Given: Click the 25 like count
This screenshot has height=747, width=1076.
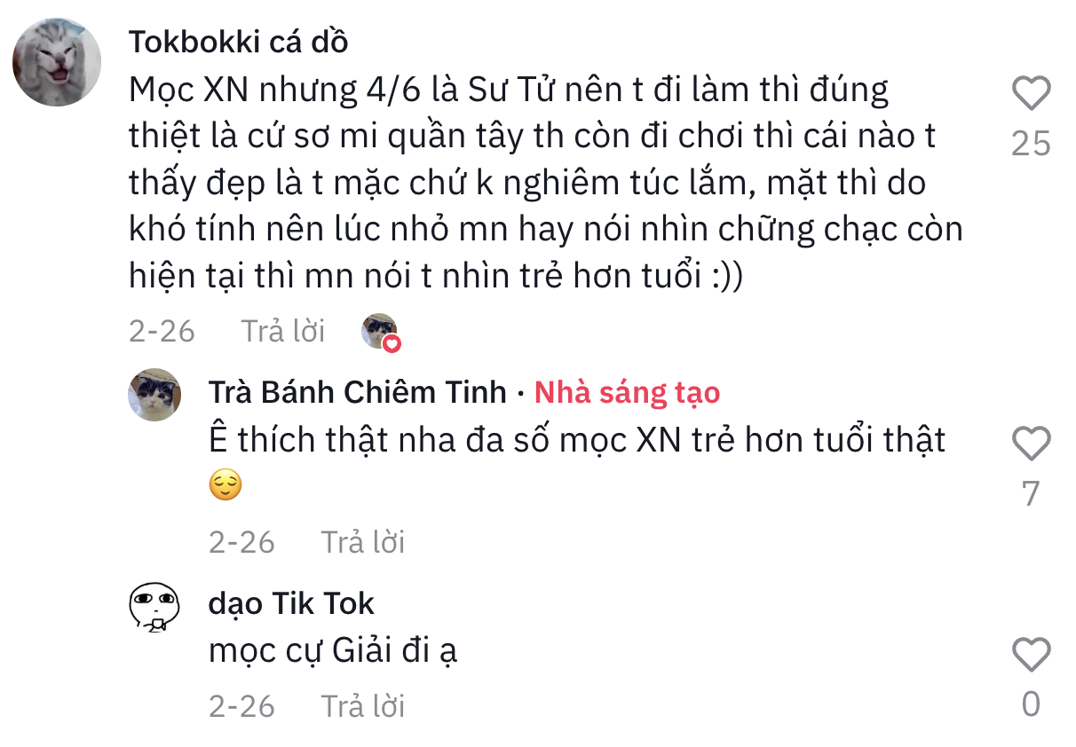Looking at the screenshot, I should pyautogui.click(x=1031, y=144).
